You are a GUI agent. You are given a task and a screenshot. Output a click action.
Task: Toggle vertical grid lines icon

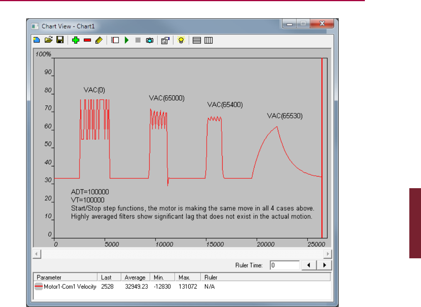coord(208,40)
